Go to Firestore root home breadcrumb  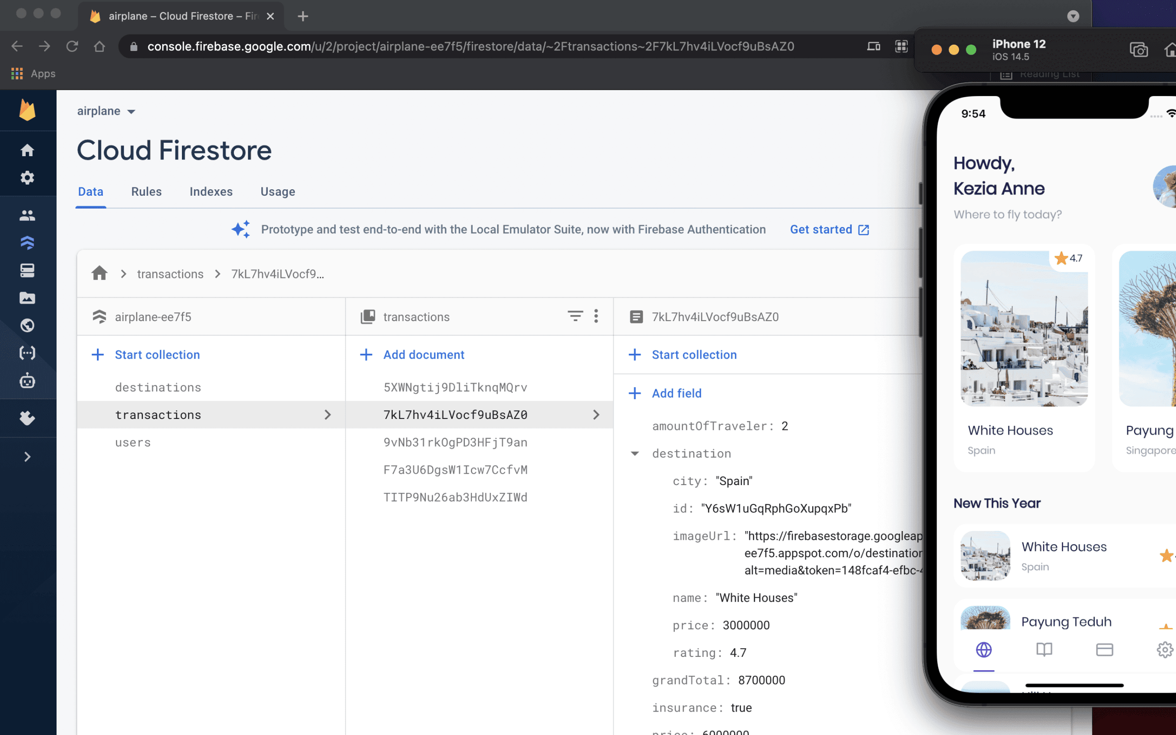(x=100, y=274)
